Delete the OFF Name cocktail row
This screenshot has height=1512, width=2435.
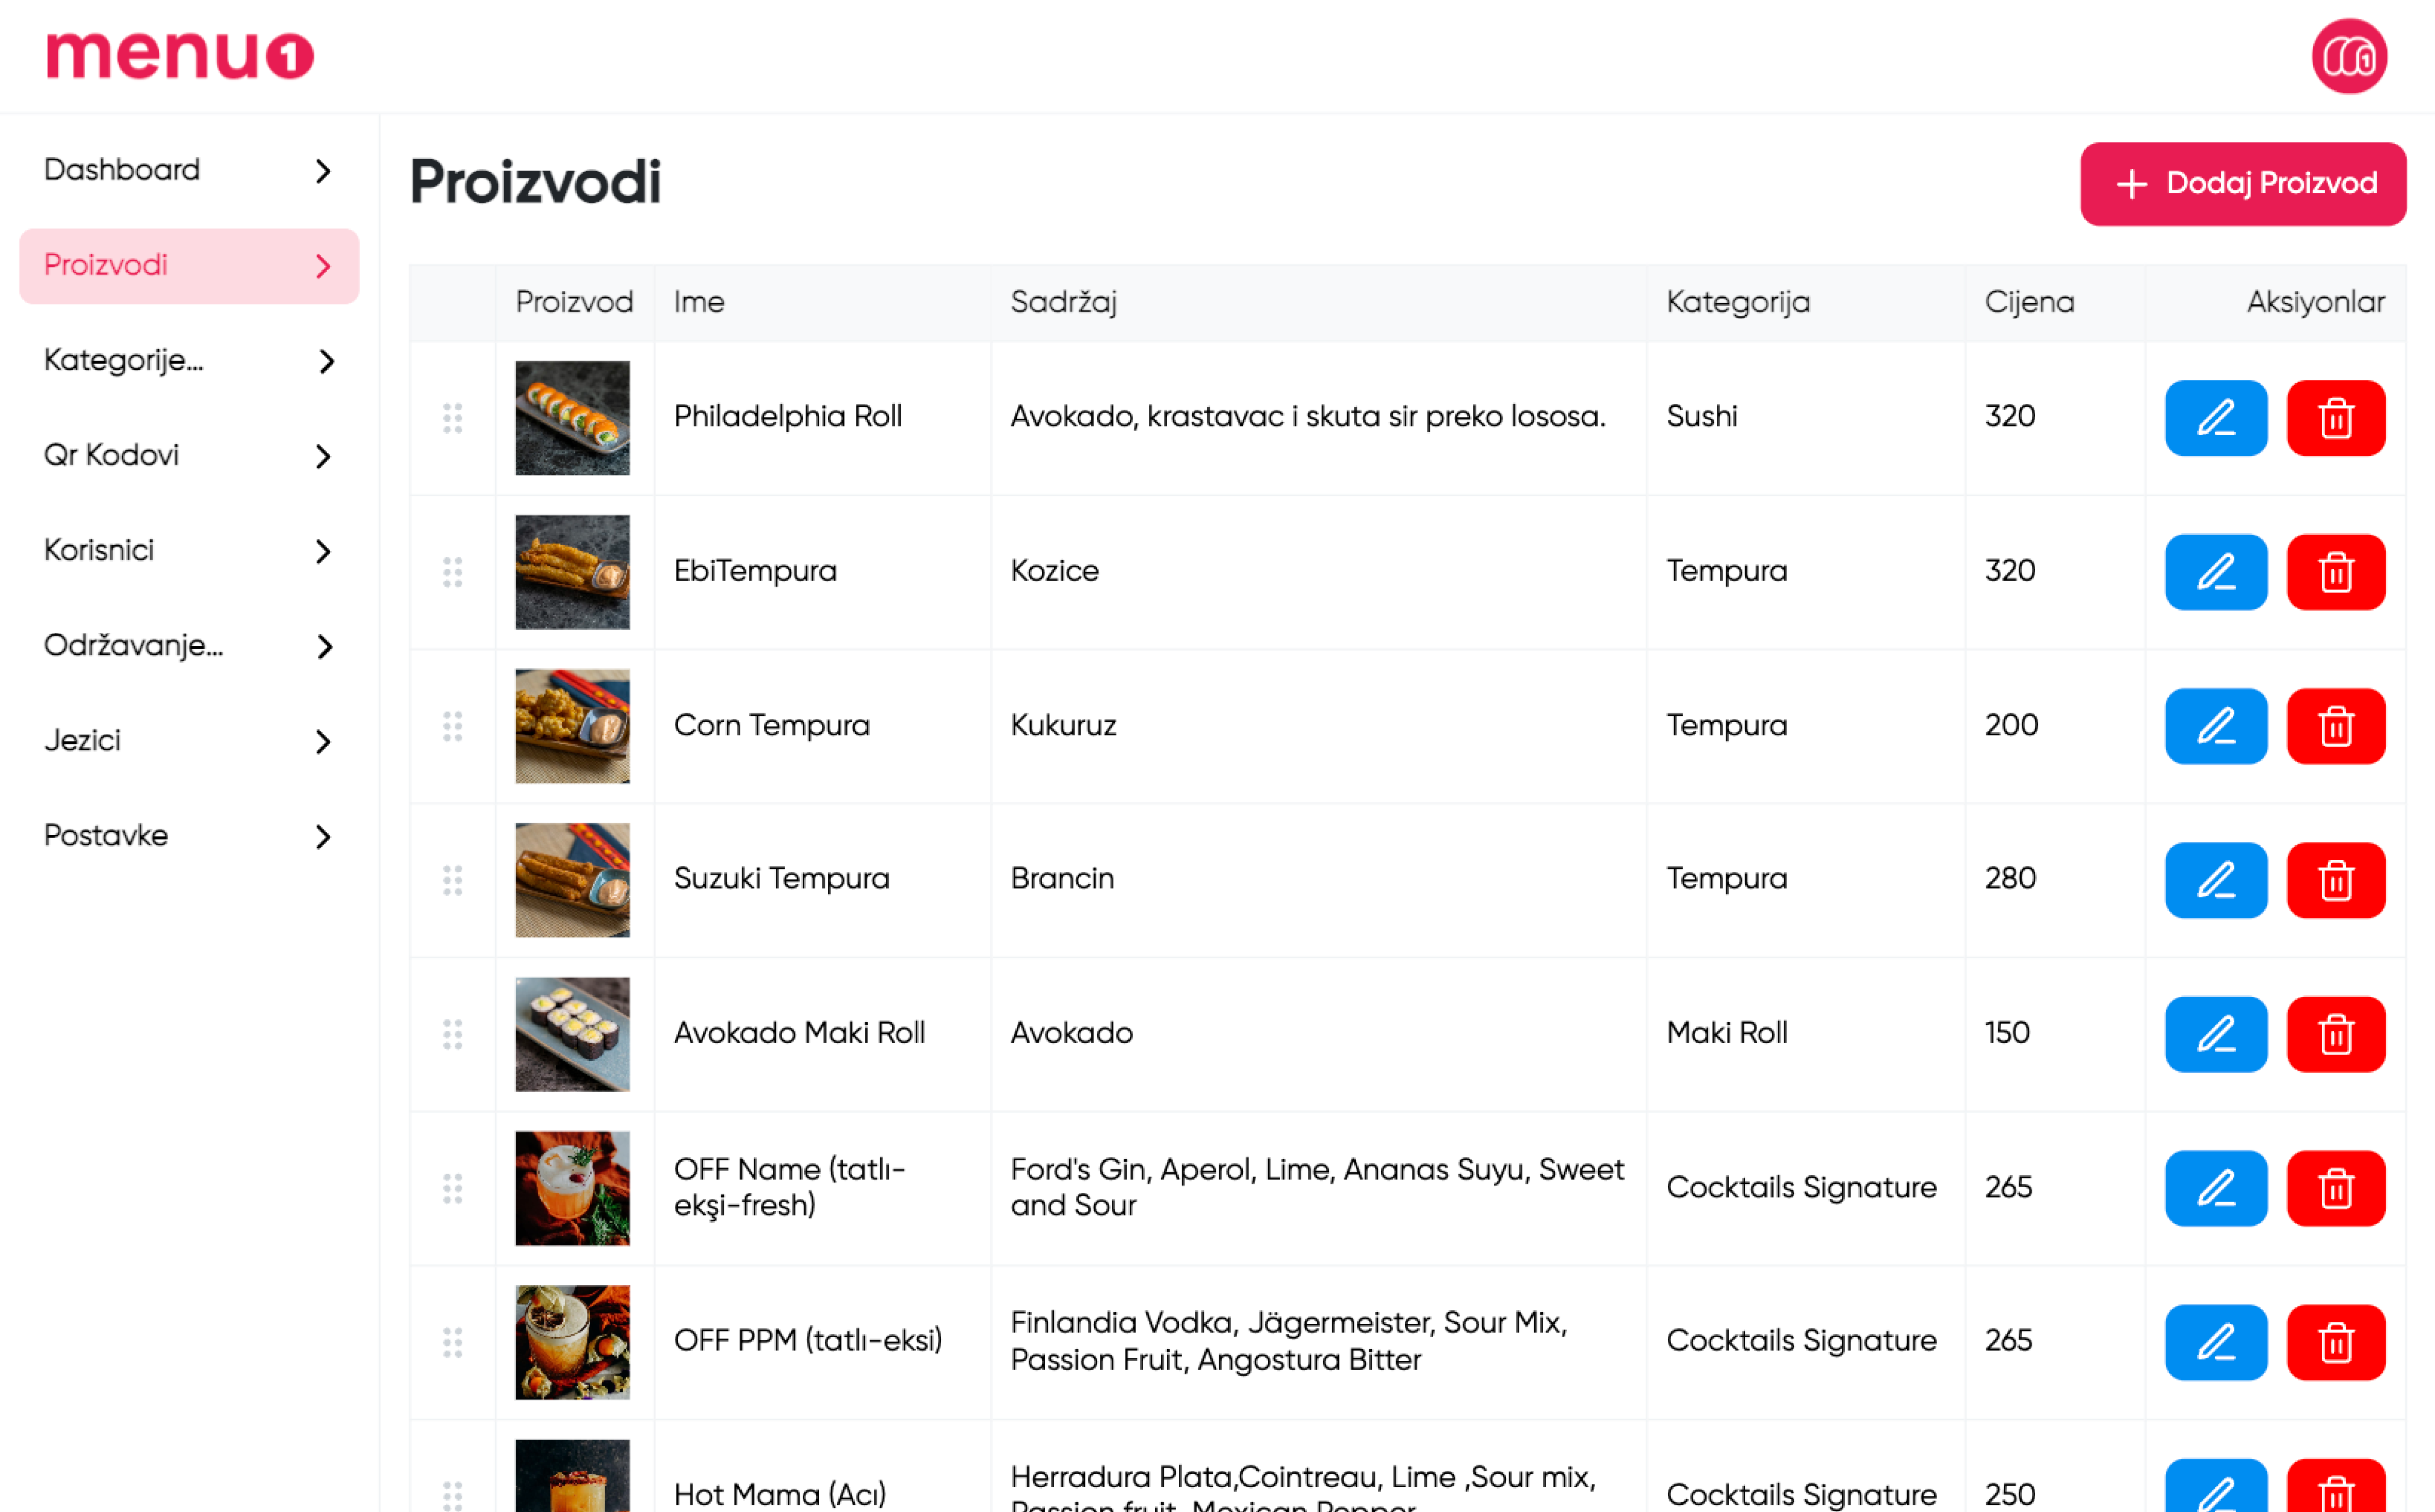point(2335,1188)
